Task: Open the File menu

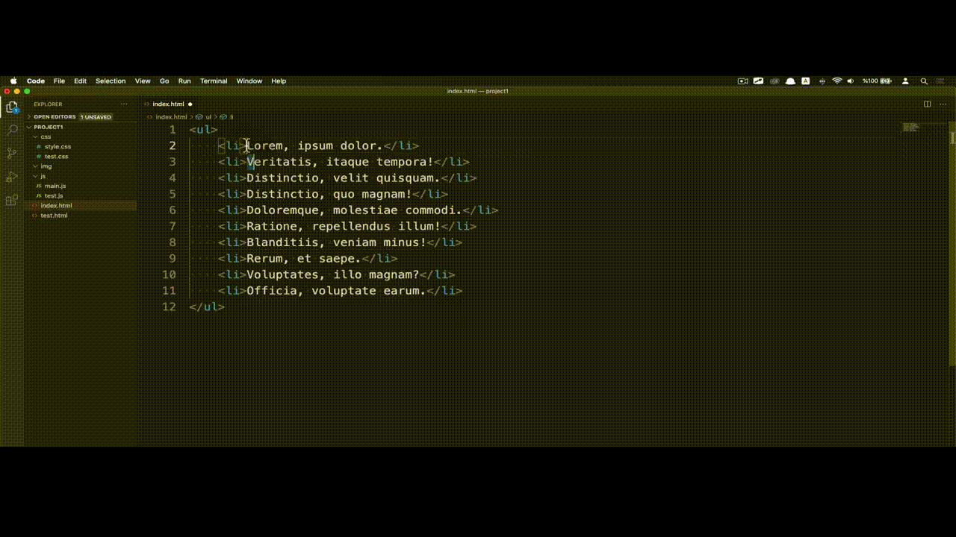Action: pyautogui.click(x=59, y=81)
